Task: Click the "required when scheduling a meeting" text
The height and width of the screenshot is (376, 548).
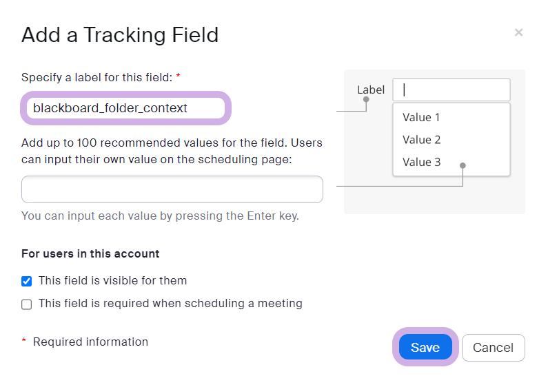Action: [x=170, y=304]
